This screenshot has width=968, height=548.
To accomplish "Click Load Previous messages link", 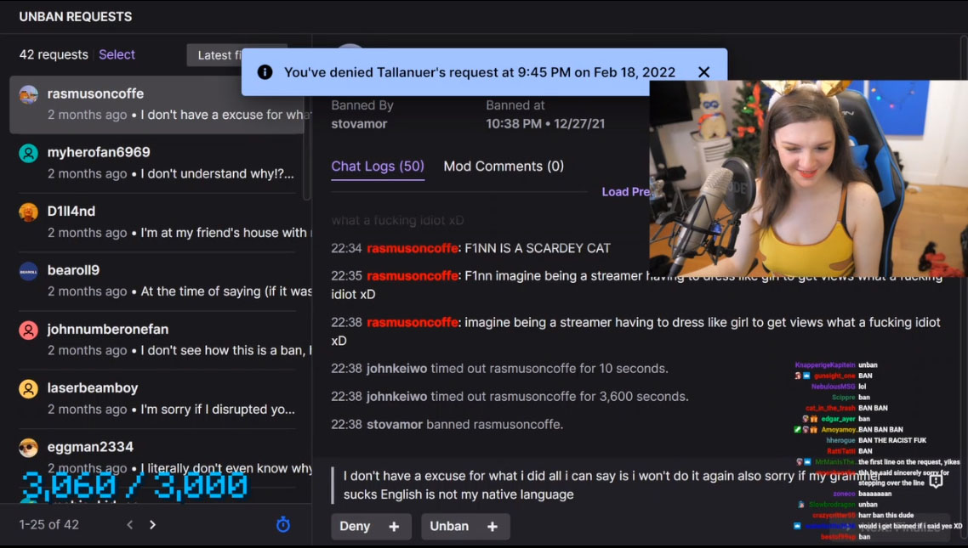I will 625,192.
